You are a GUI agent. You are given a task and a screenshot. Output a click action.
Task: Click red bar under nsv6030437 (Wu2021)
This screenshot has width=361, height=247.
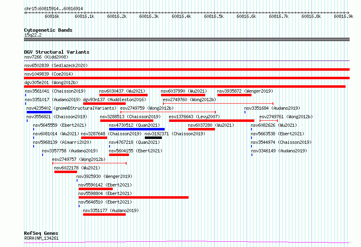pyautogui.click(x=123, y=95)
